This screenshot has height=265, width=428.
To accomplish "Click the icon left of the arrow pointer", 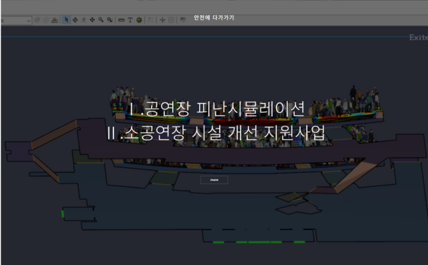I will point(55,20).
